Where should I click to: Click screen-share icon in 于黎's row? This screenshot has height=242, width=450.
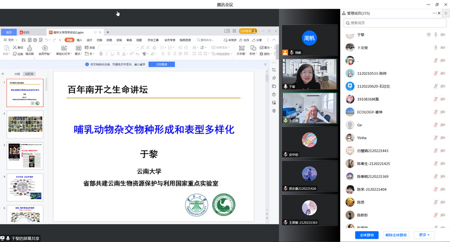[x=427, y=35]
